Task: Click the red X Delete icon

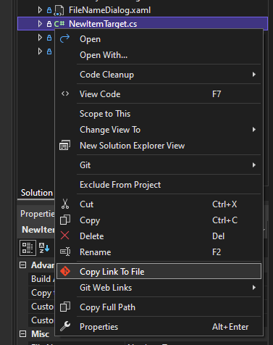Action: coord(64,236)
